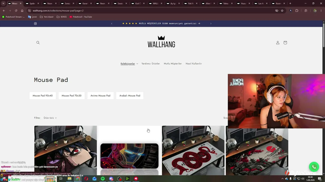The height and width of the screenshot is (182, 325).
Task: Open the browser home page
Action: pos(22,11)
